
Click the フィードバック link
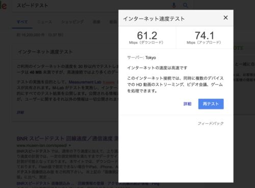coord(211,124)
